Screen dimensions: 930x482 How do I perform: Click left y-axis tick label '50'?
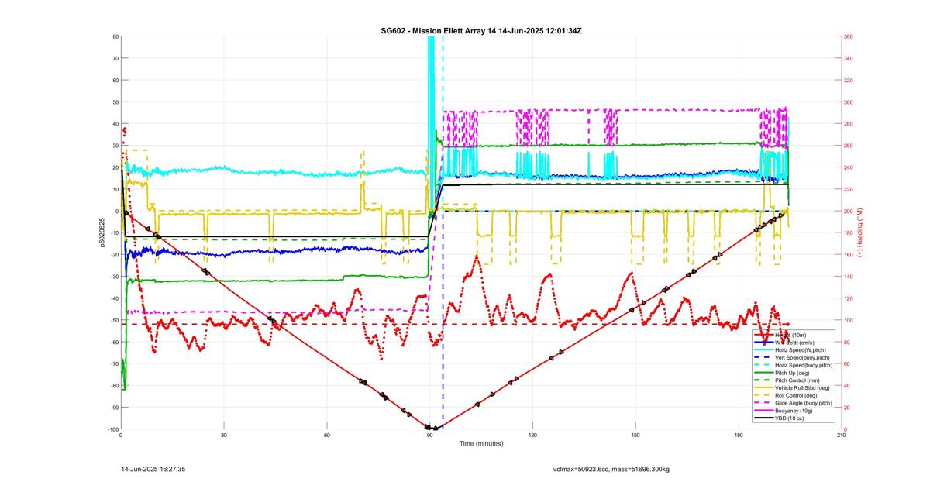pos(115,102)
